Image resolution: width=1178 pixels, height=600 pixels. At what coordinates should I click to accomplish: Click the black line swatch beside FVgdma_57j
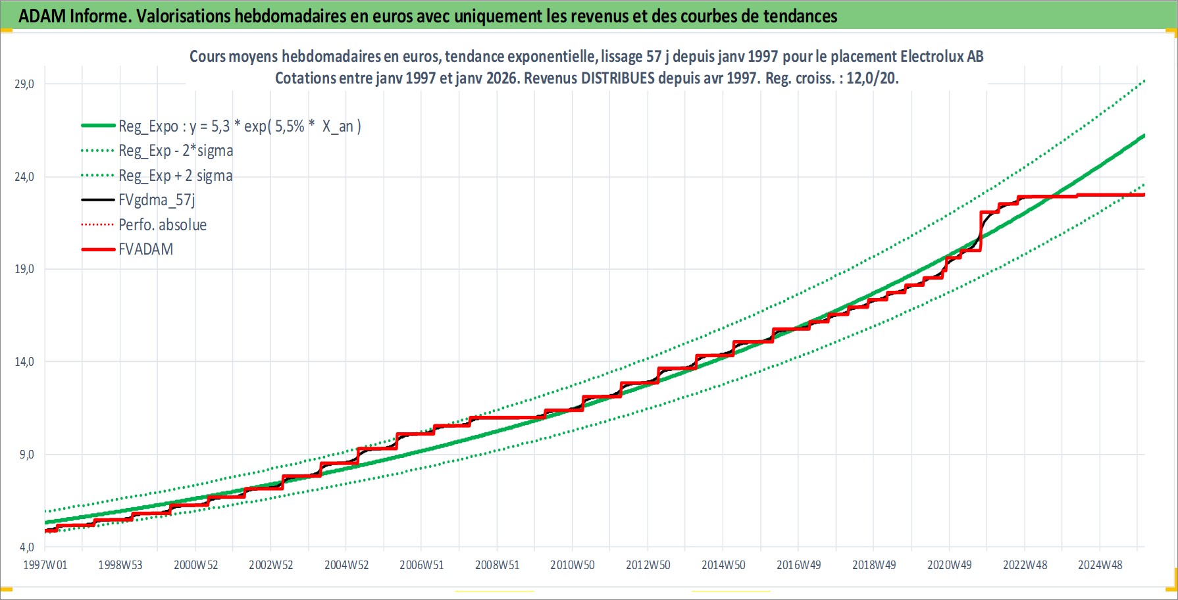pos(98,200)
